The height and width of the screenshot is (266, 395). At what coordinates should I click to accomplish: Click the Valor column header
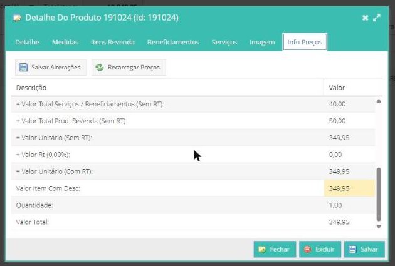point(352,88)
